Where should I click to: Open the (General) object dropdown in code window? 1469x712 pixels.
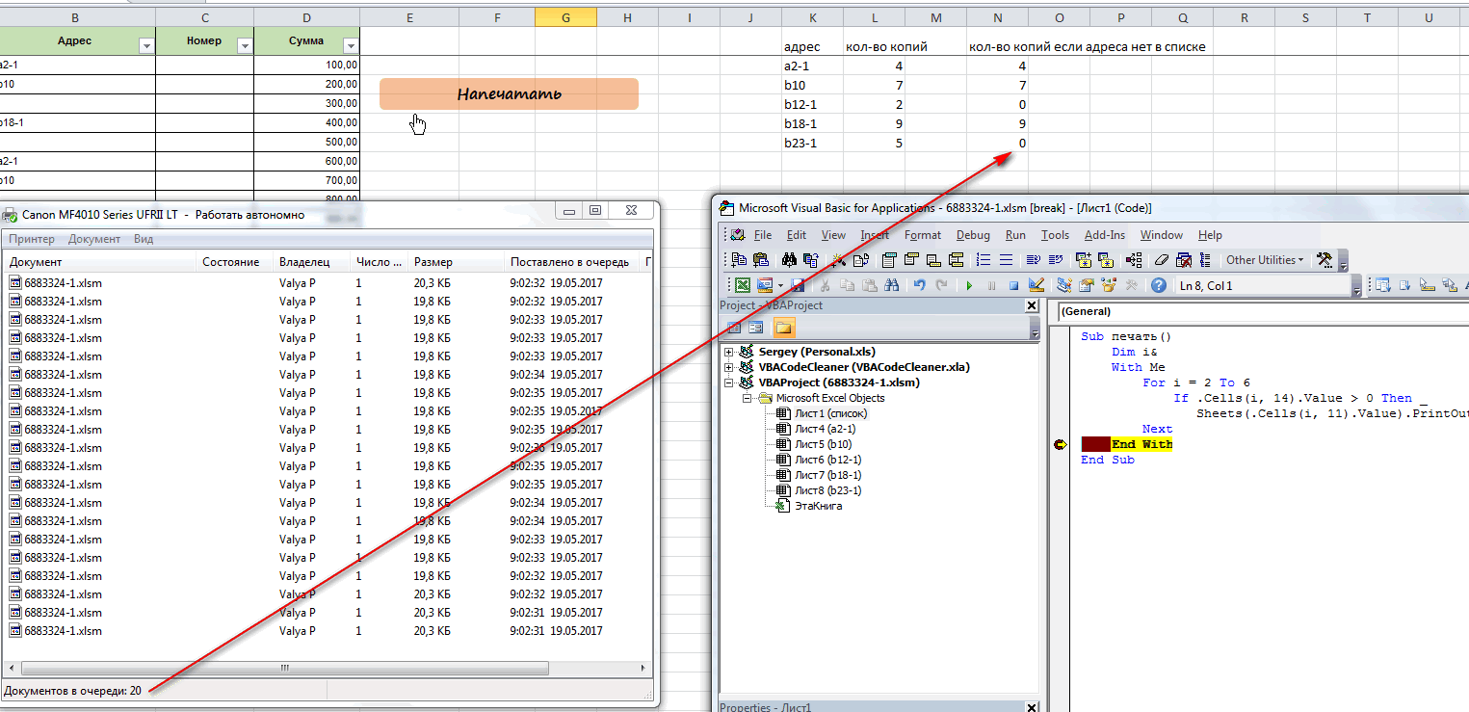[x=1262, y=311]
